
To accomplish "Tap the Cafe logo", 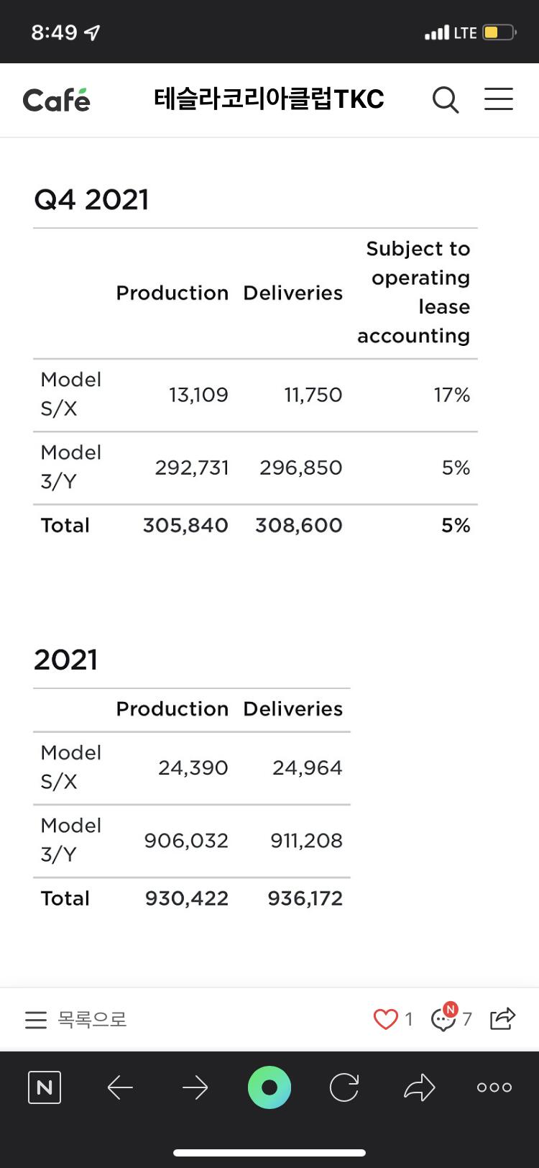I will (57, 100).
